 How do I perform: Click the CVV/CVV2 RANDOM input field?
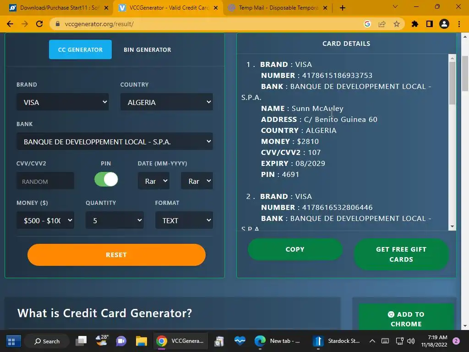click(x=45, y=181)
